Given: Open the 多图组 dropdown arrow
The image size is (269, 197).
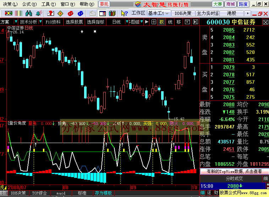Looking at the screenshot, I should [x=142, y=22].
